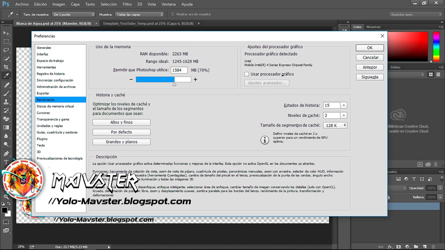Link layers using the chain icon
445x250 pixels.
point(381,247)
